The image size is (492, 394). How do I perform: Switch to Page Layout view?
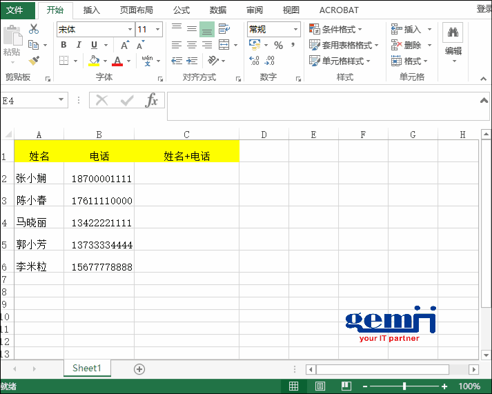click(x=320, y=386)
